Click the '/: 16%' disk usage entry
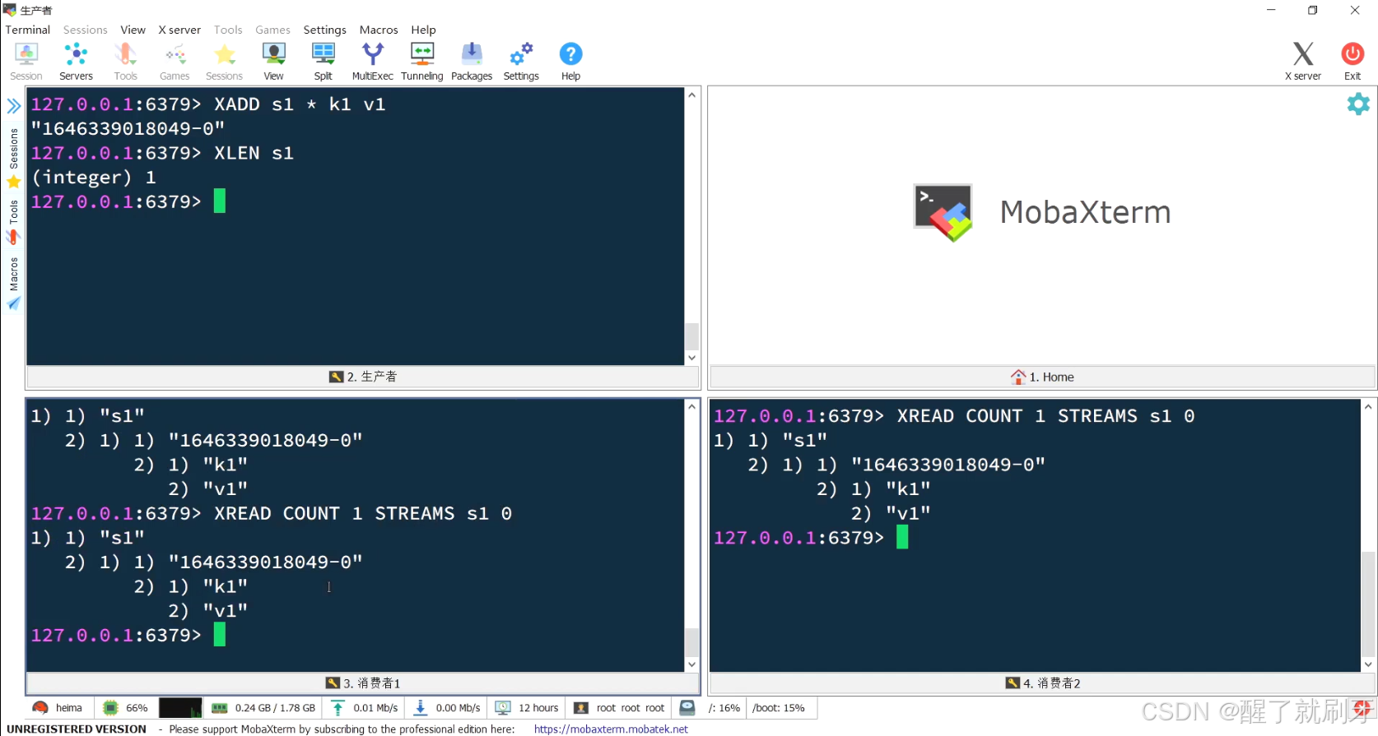The height and width of the screenshot is (736, 1378). click(724, 708)
